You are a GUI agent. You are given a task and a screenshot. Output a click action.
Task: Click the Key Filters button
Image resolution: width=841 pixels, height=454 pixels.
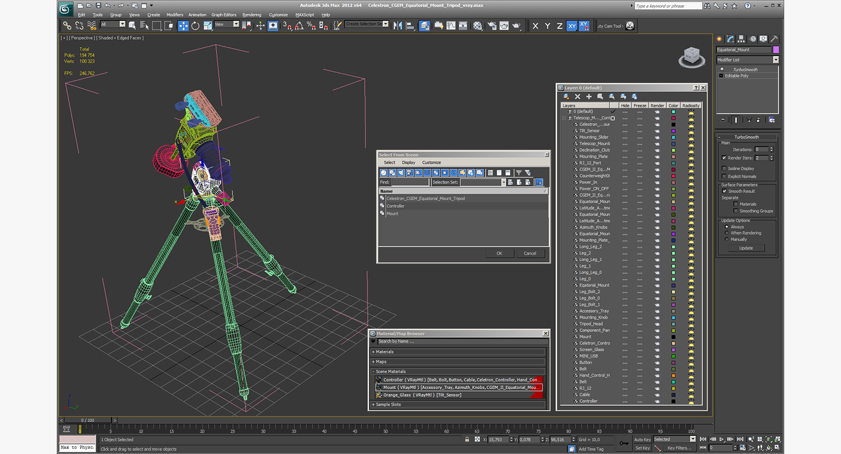tap(679, 448)
